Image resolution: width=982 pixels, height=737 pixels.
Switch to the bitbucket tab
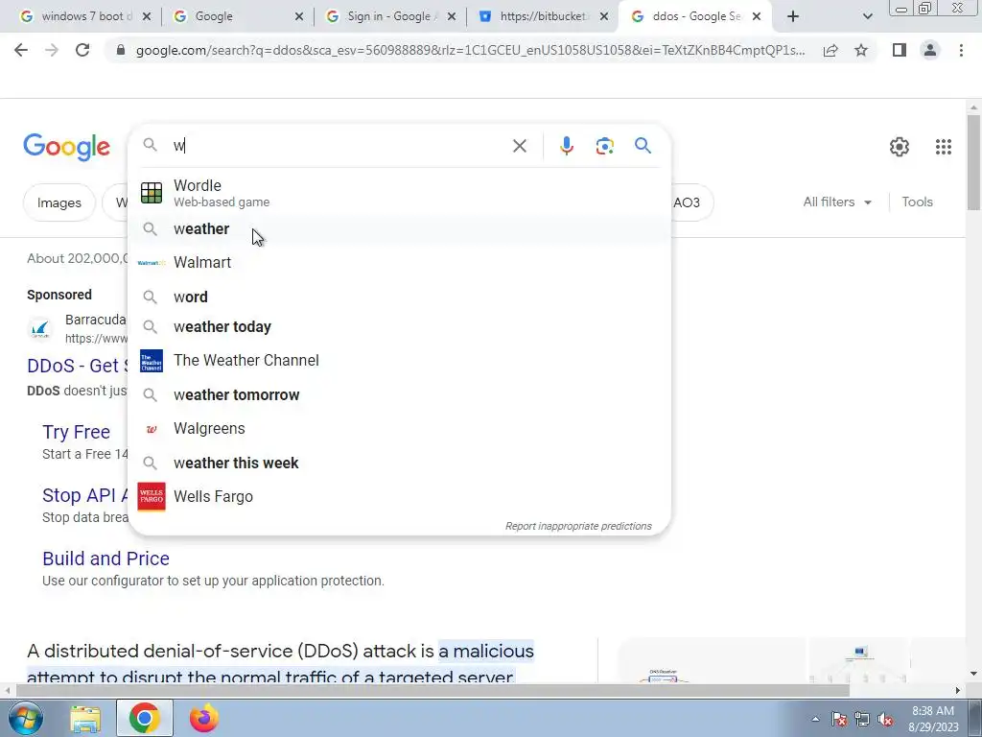[x=542, y=16]
